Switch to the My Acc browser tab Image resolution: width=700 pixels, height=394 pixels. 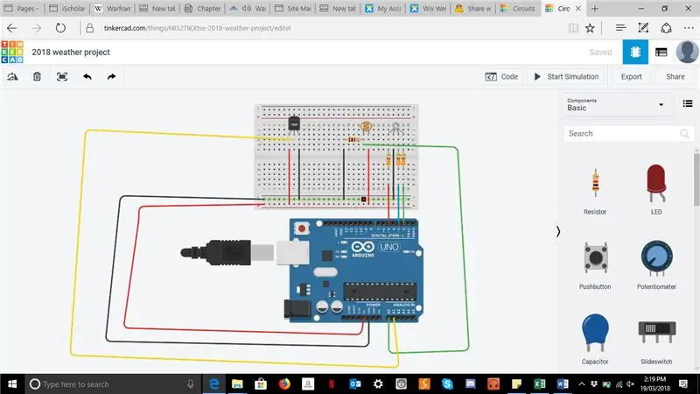383,9
